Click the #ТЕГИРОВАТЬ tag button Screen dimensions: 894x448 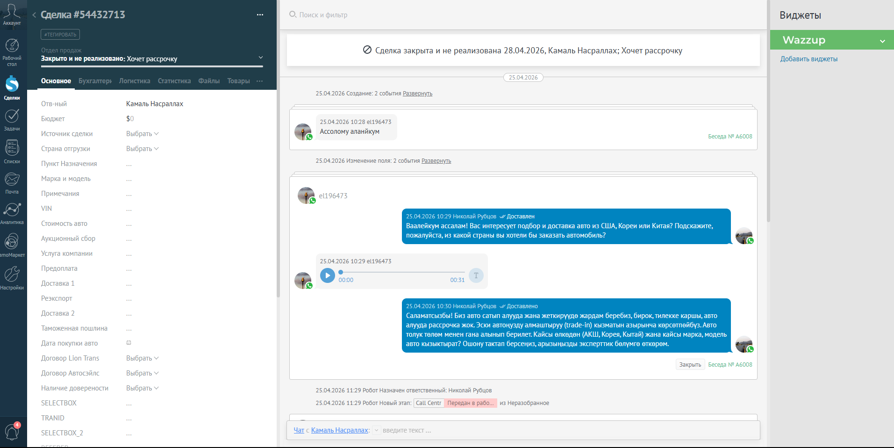[x=60, y=35]
